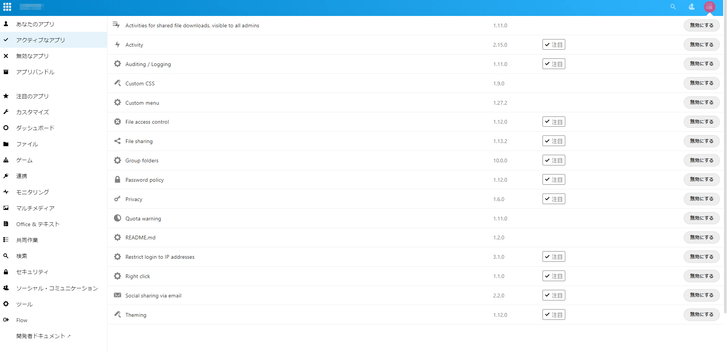The image size is (727, 357).
Task: Click the list icon beside Activities for shared file downloads
Action: [116, 25]
